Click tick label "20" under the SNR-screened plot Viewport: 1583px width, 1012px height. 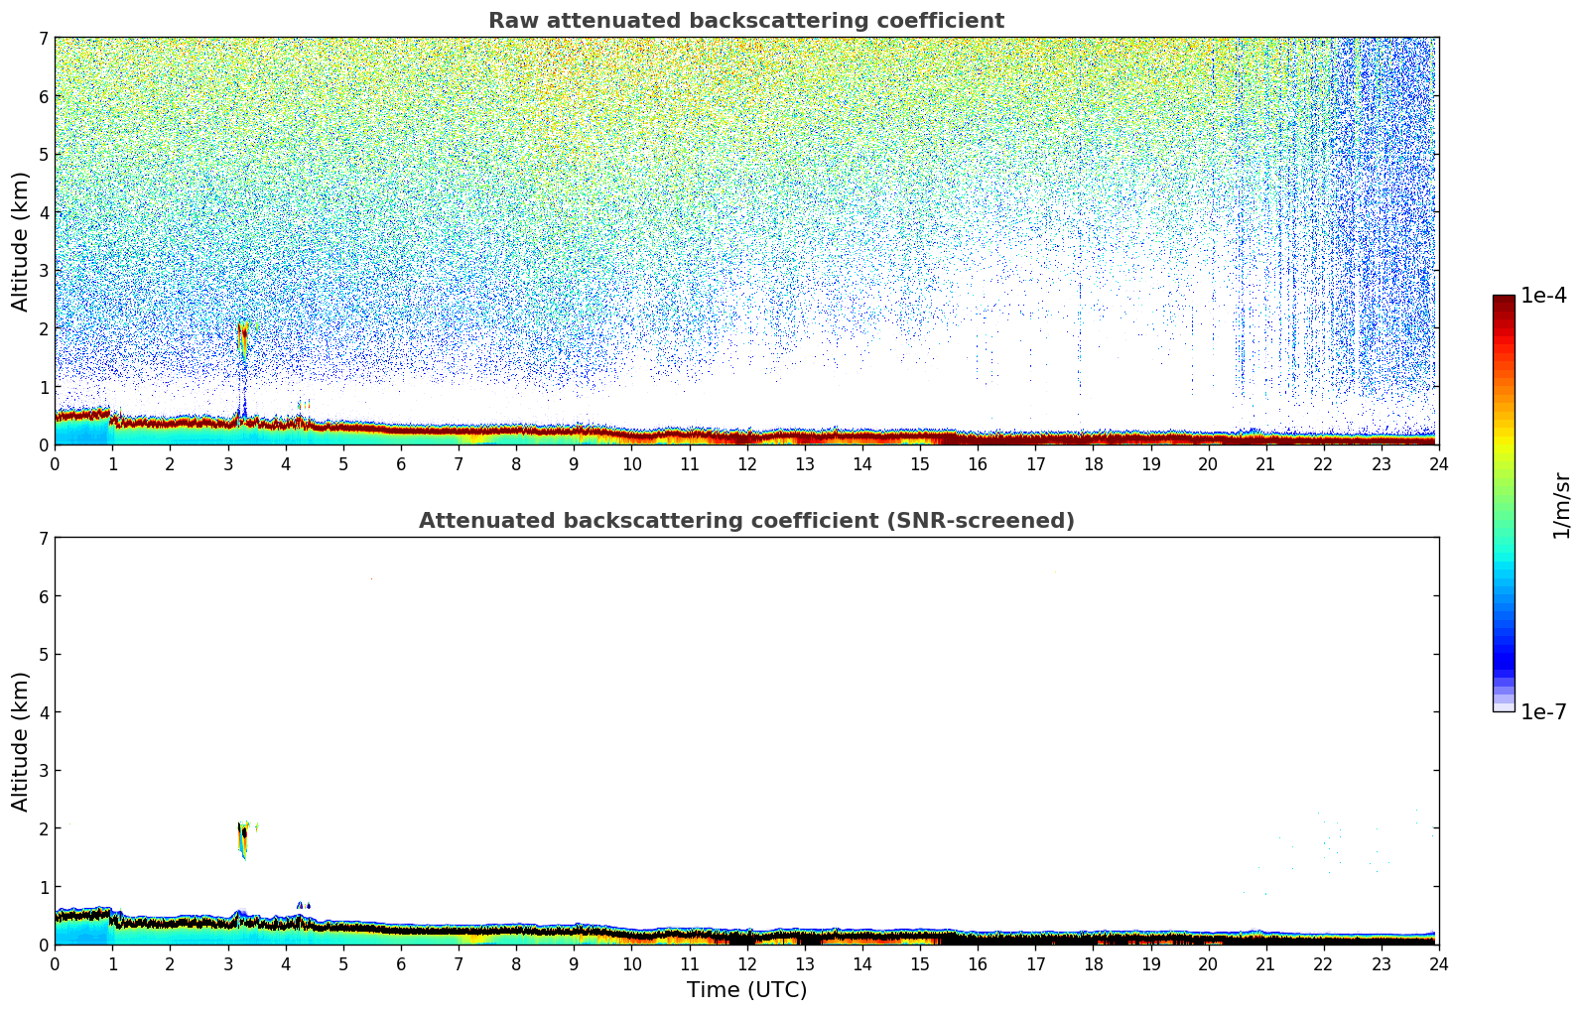coord(1209,963)
